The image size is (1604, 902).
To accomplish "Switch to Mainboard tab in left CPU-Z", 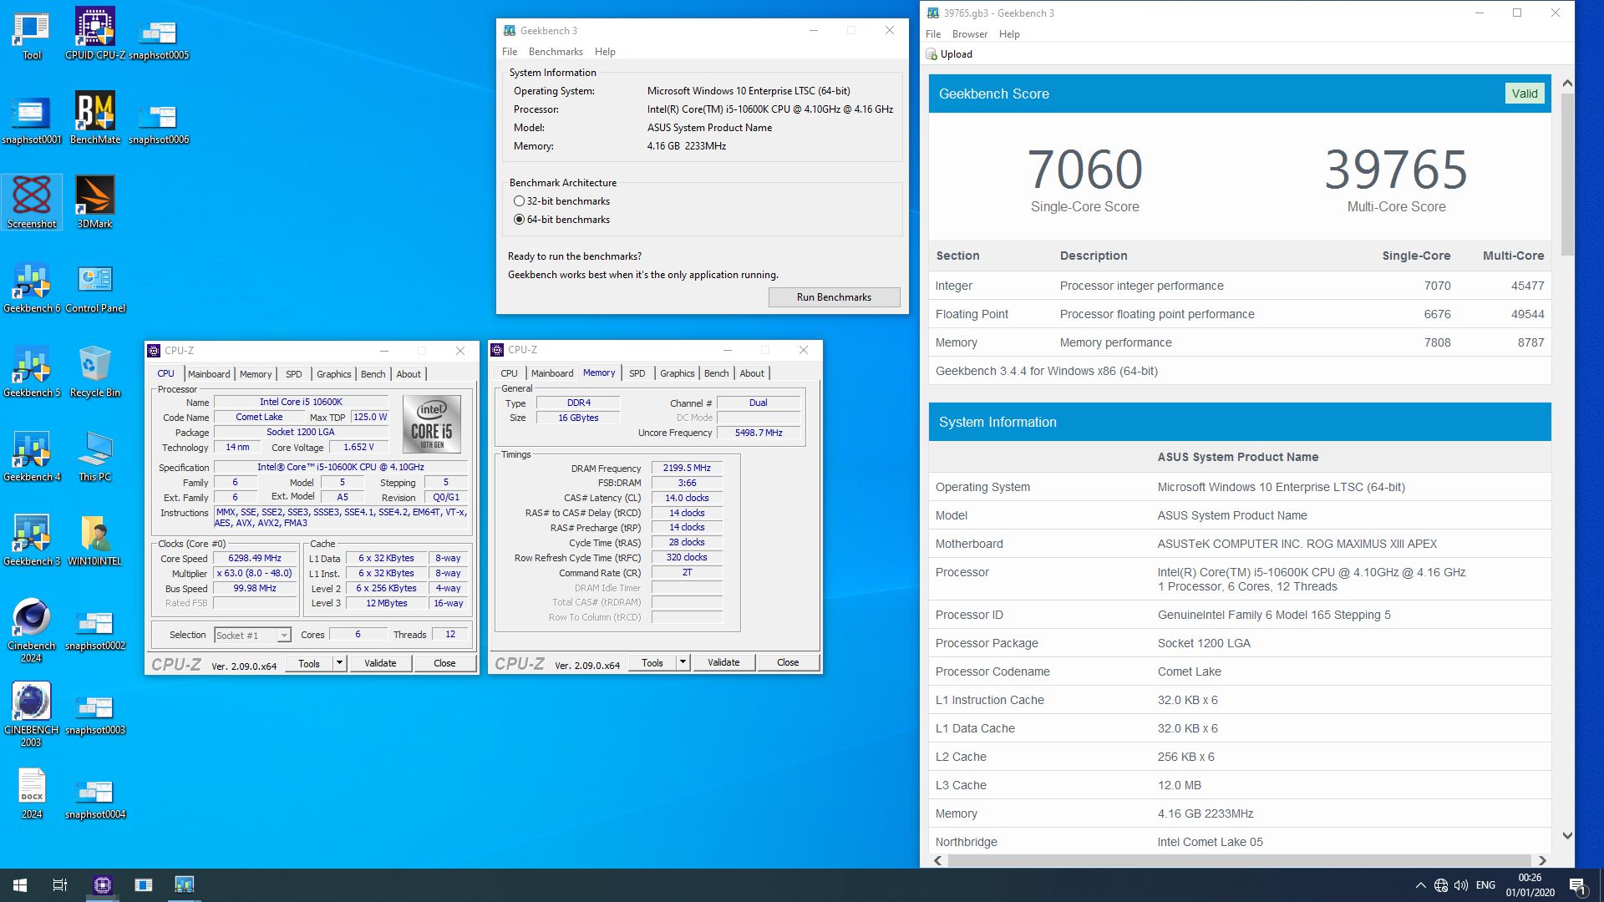I will point(209,374).
